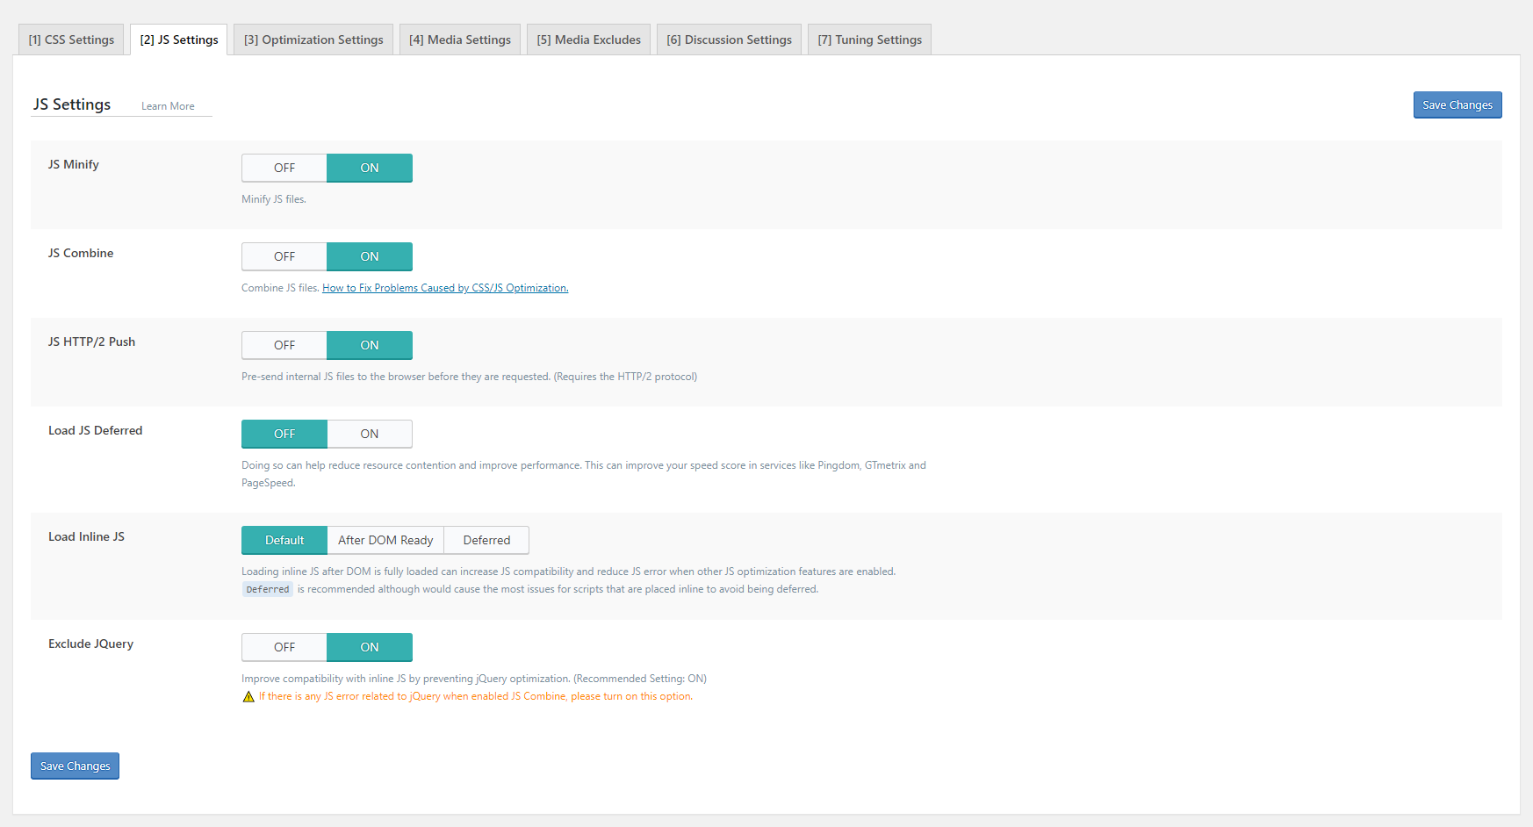Screen dimensions: 1533x827
Task: Click the JS Minify label
Action: pyautogui.click(x=74, y=164)
